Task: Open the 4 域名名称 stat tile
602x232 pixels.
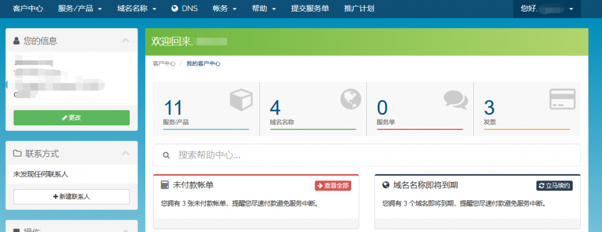Action: point(313,109)
